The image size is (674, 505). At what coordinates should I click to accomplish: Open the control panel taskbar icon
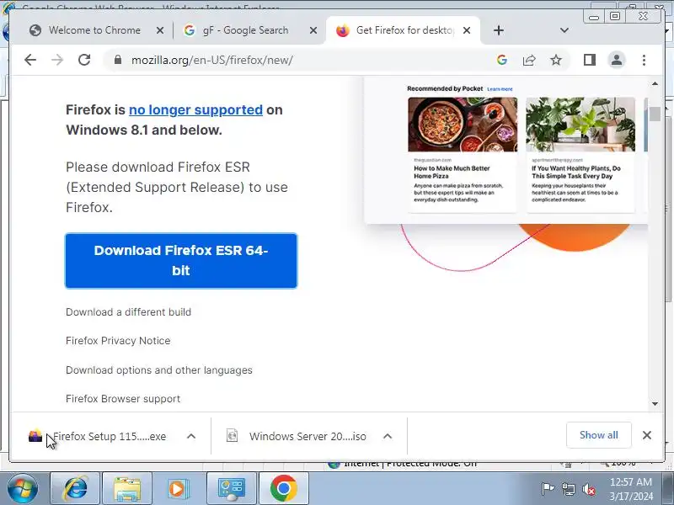[x=232, y=488]
